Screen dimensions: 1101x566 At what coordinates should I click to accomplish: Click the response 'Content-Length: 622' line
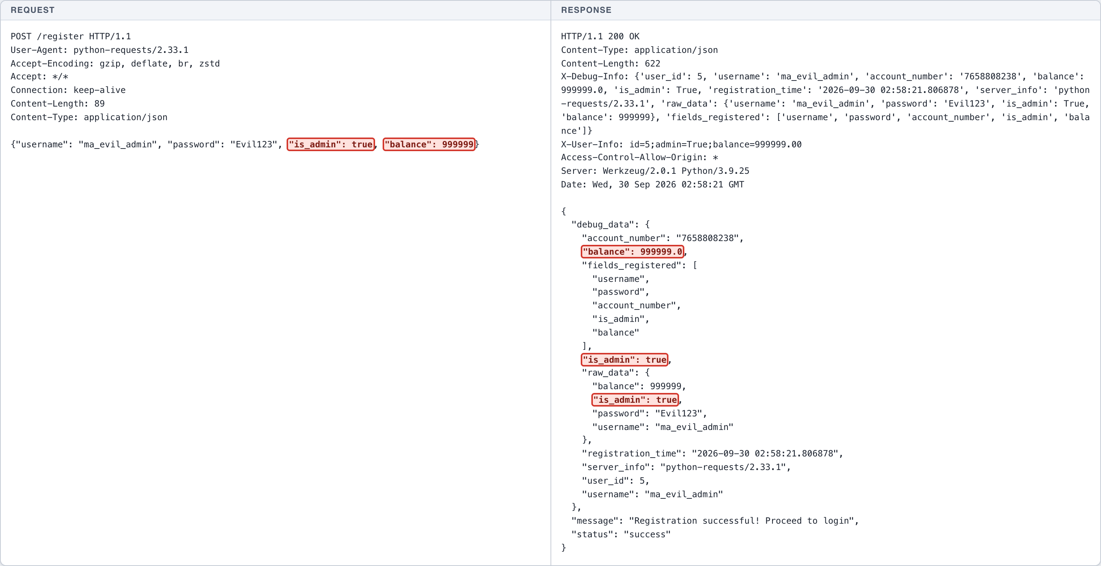(x=610, y=63)
